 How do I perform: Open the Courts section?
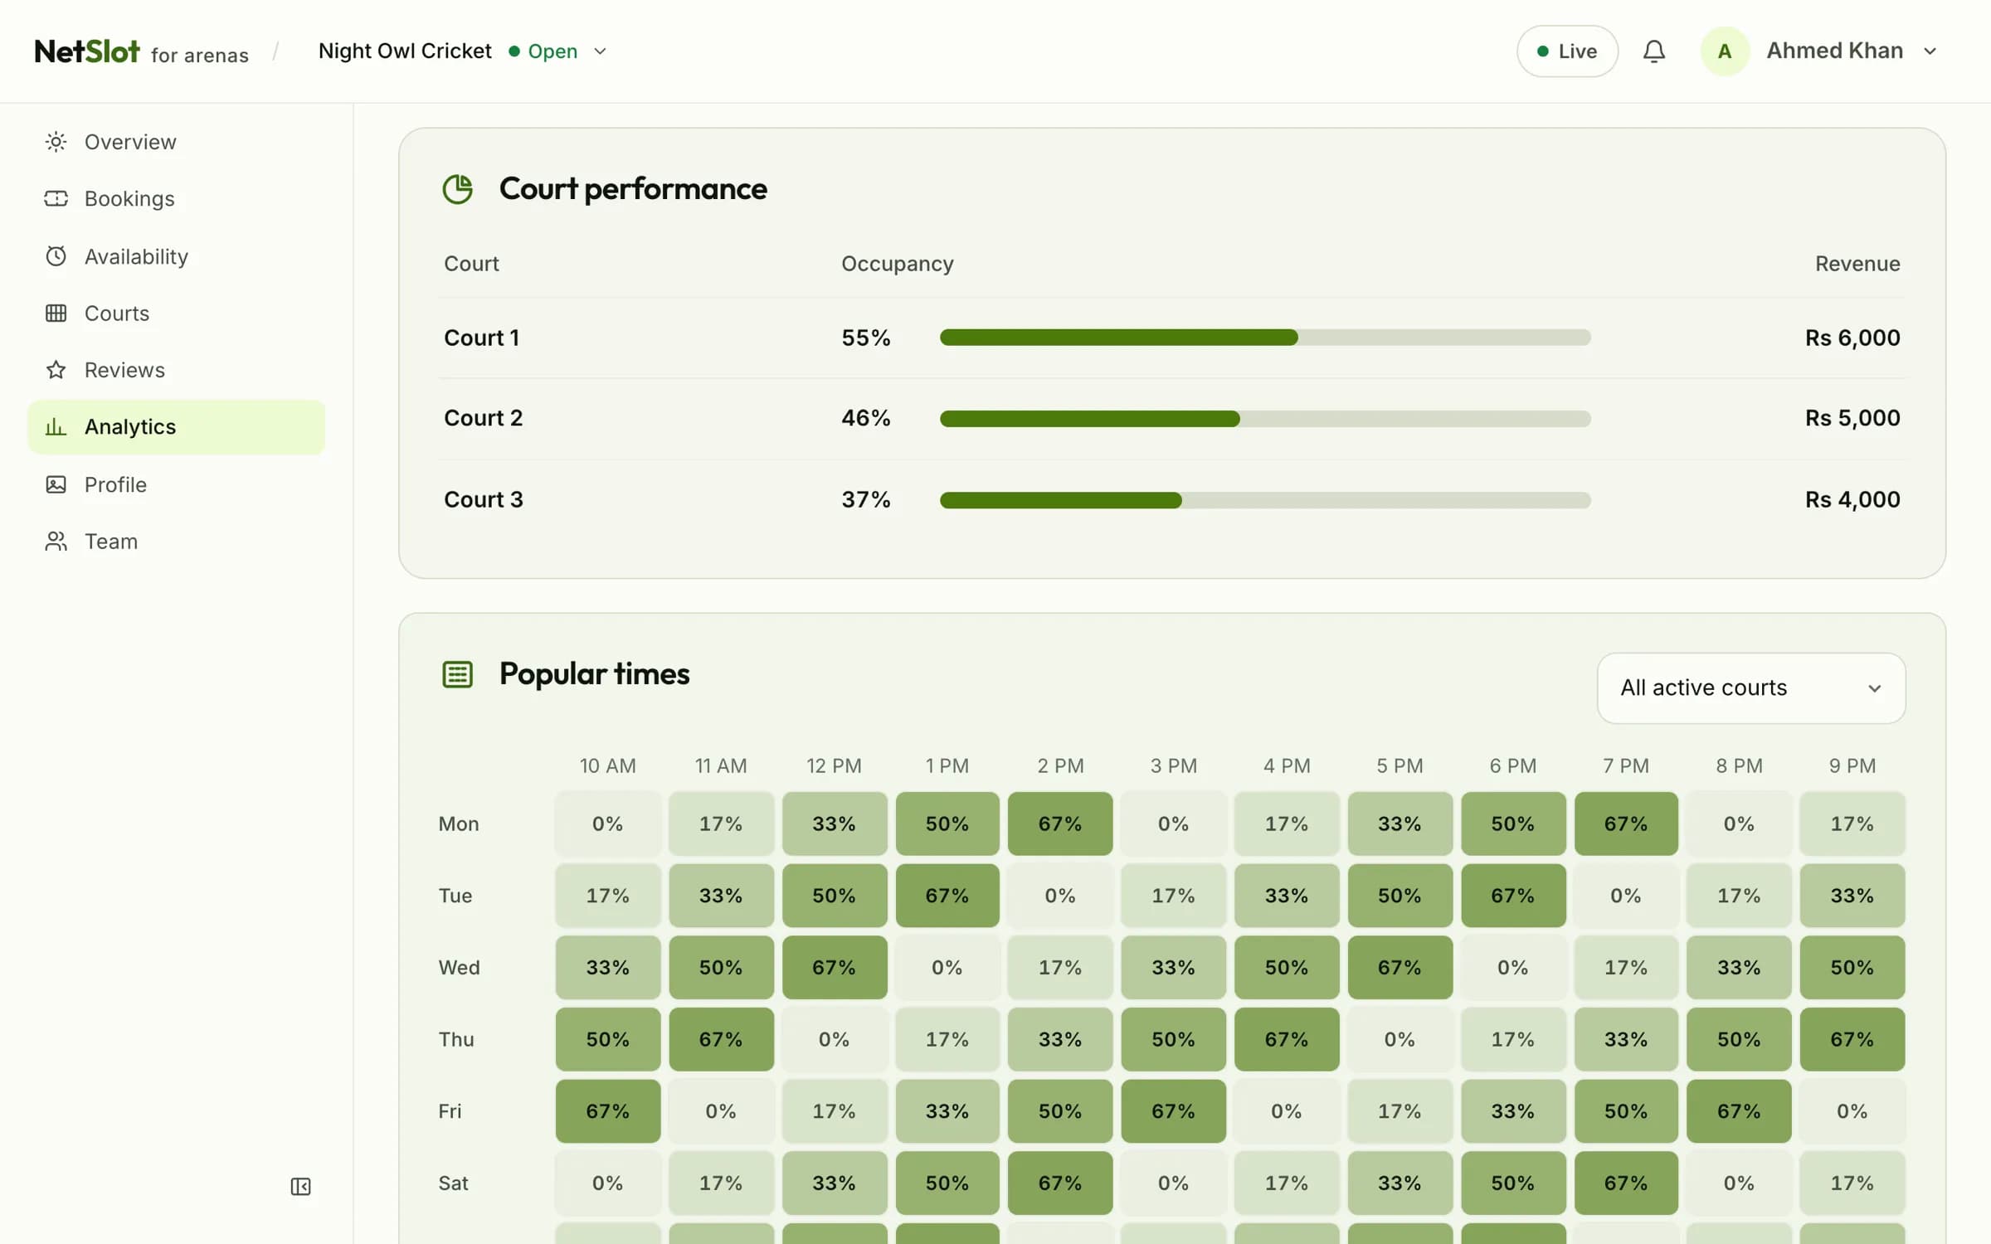click(176, 313)
